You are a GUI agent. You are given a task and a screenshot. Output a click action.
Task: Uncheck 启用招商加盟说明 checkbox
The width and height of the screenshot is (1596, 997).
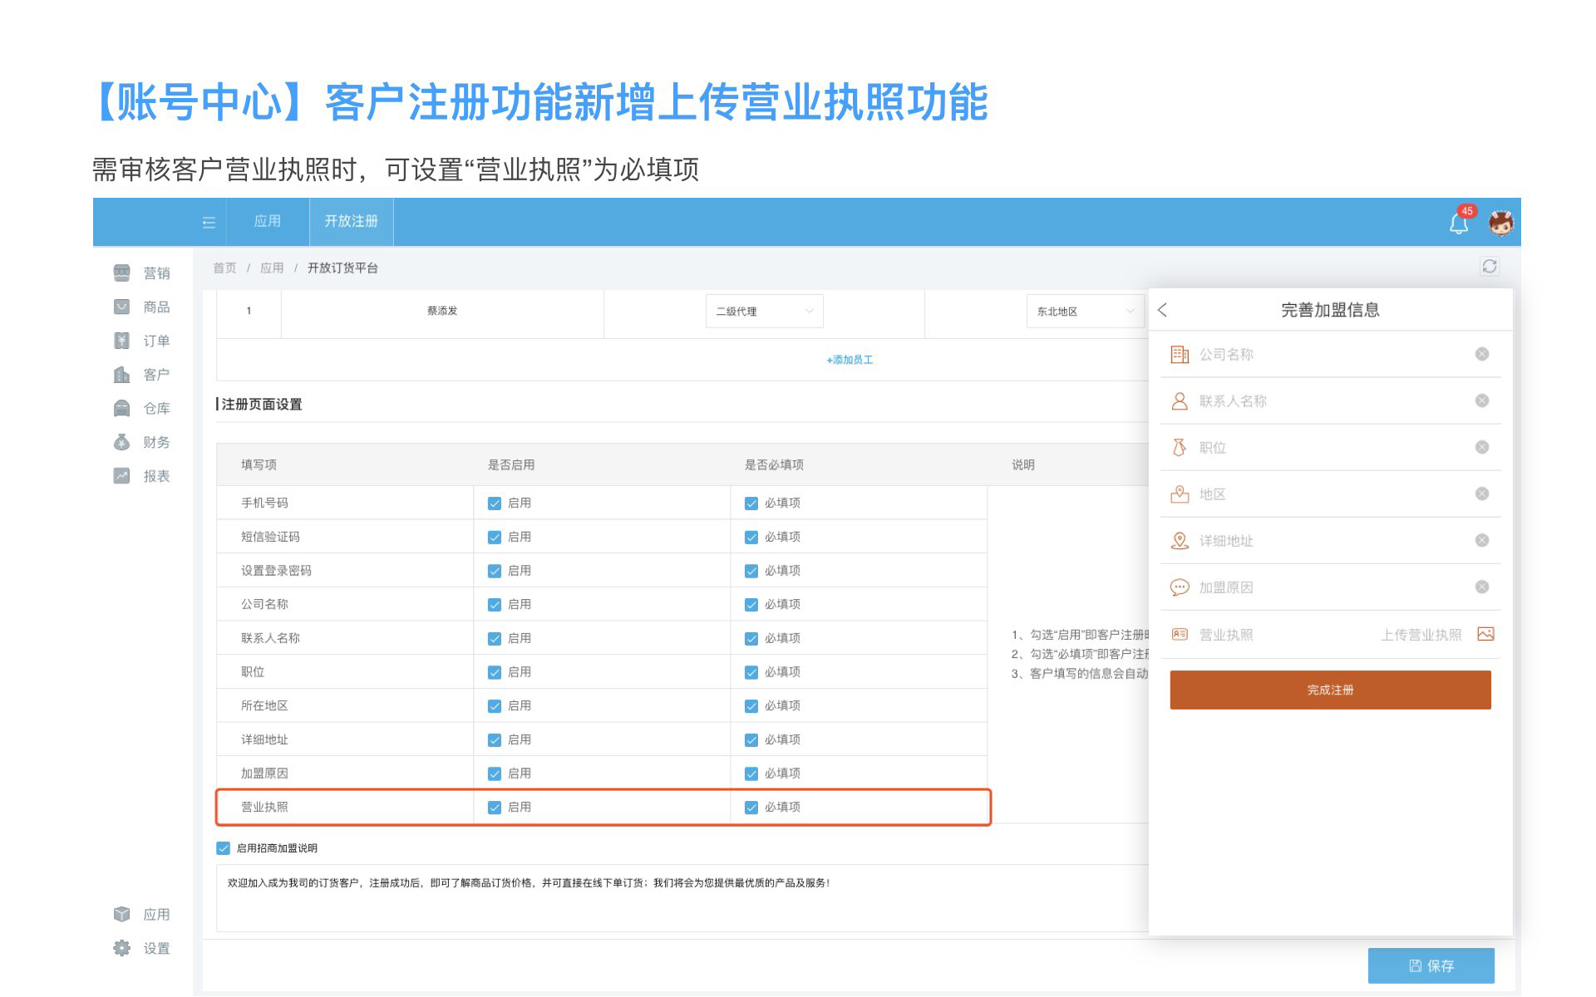coord(223,848)
